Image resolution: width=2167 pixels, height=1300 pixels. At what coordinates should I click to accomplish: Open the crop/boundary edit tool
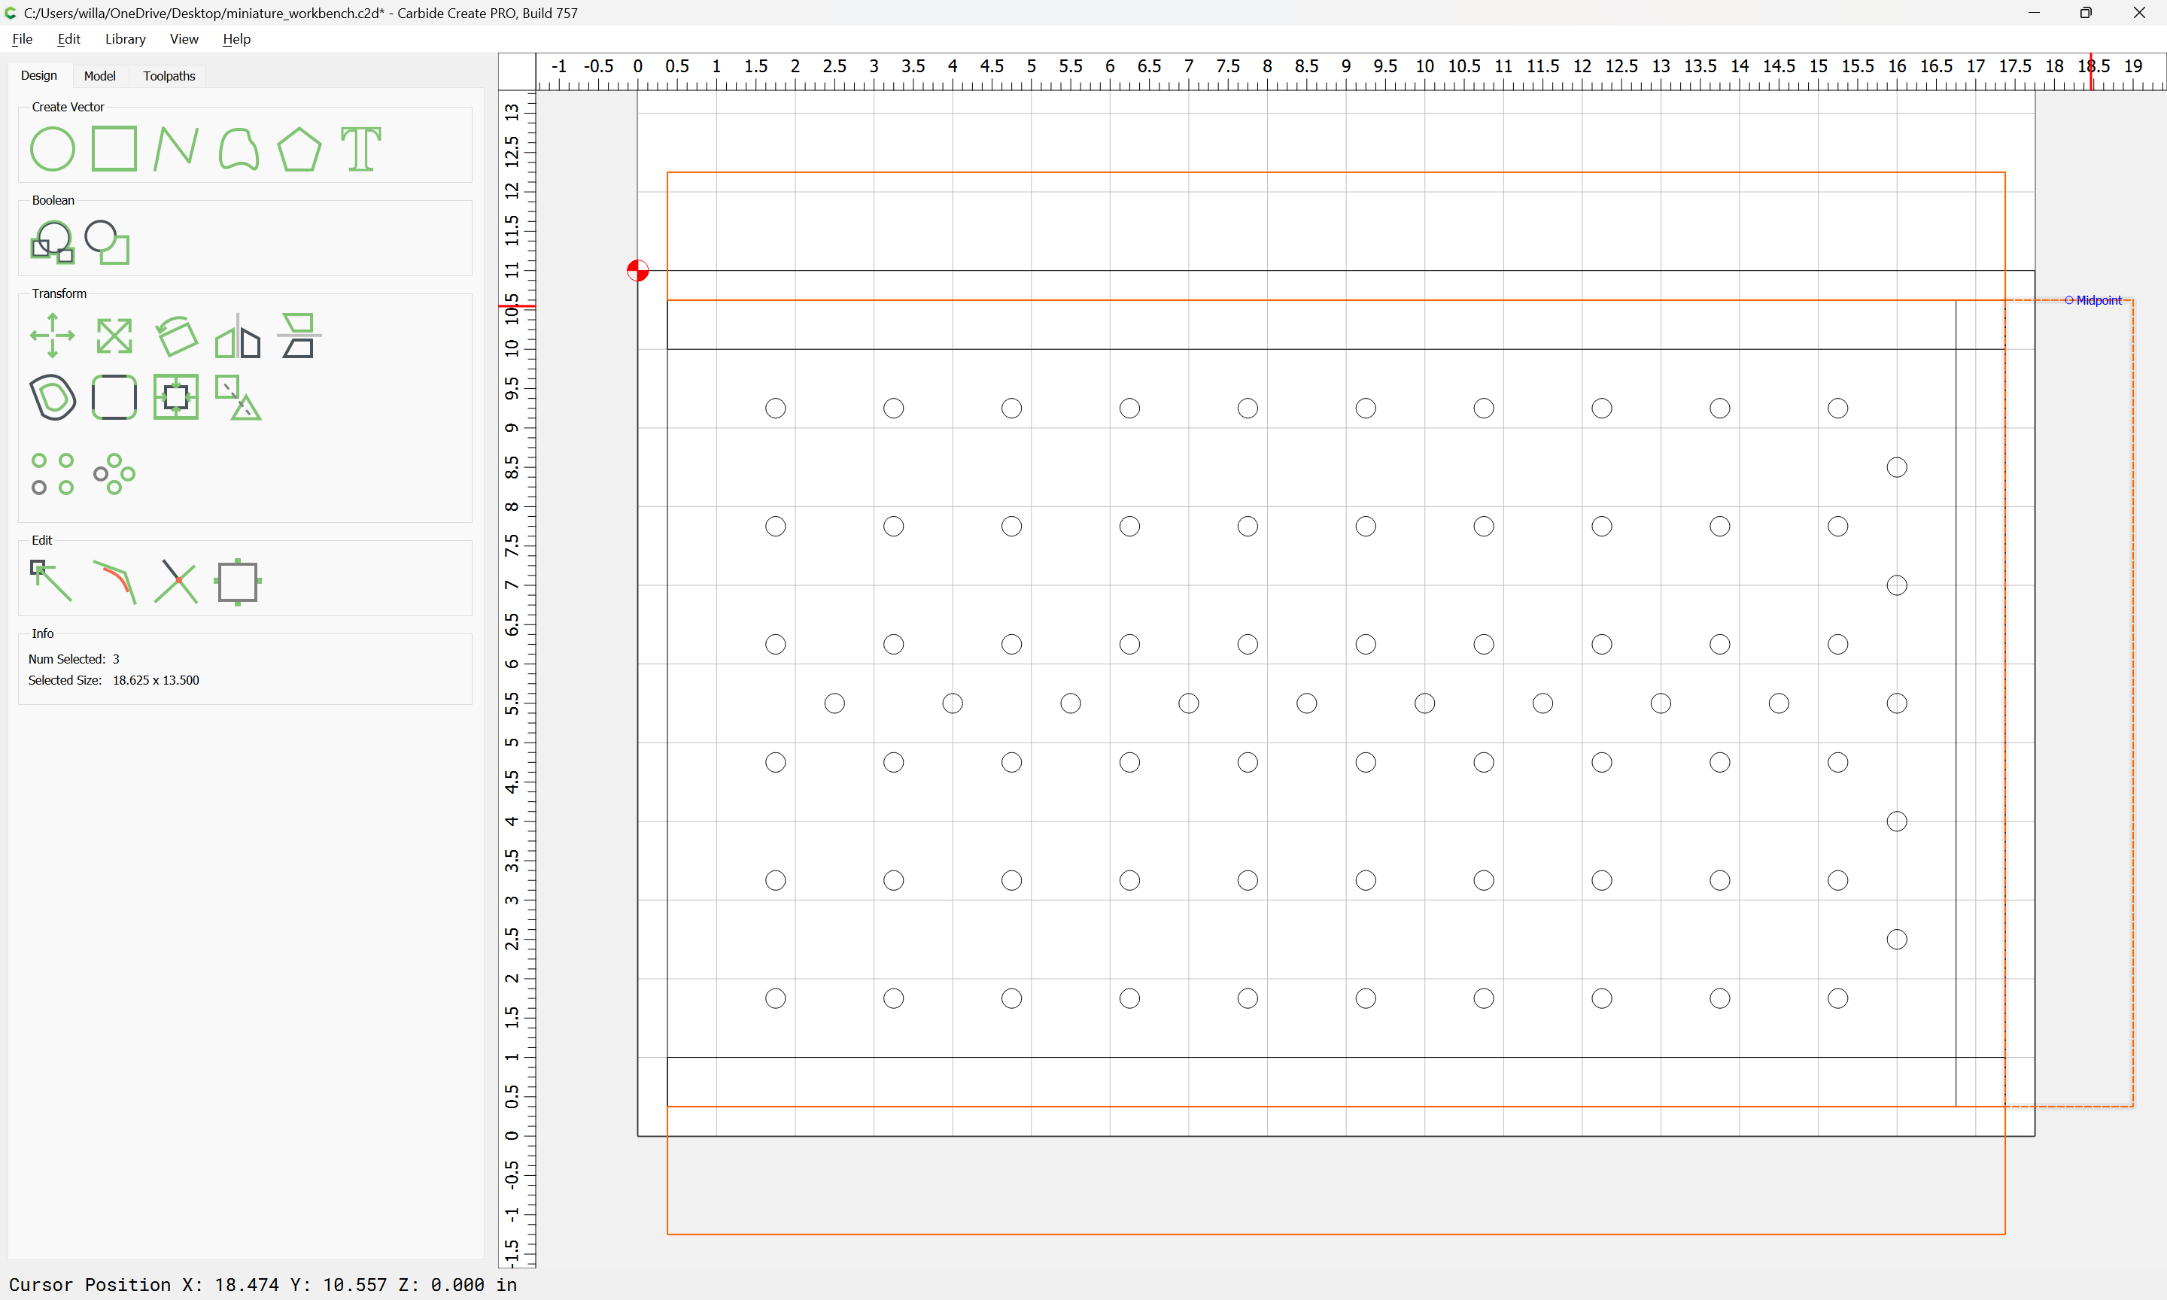(239, 582)
